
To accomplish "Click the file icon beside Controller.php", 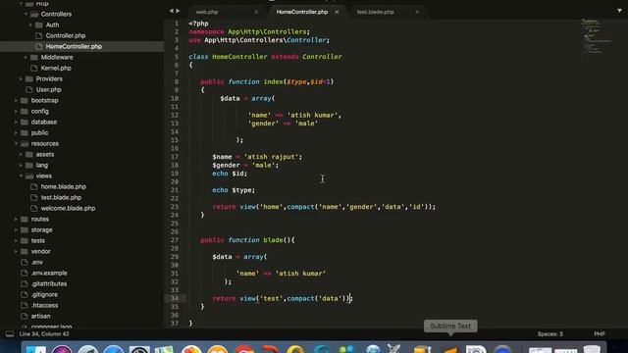I will [x=39, y=35].
